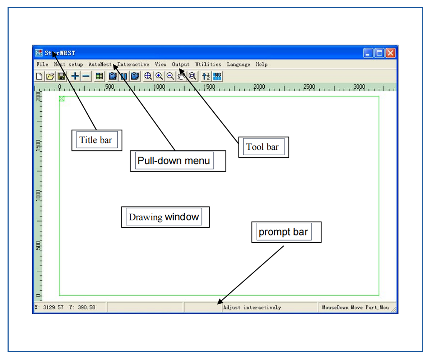Screen dimensions: 431x359
Task: Open the Utilities menu
Action: [208, 65]
